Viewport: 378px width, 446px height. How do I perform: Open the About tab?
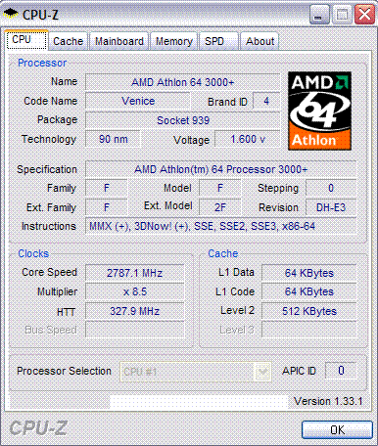pyautogui.click(x=260, y=41)
